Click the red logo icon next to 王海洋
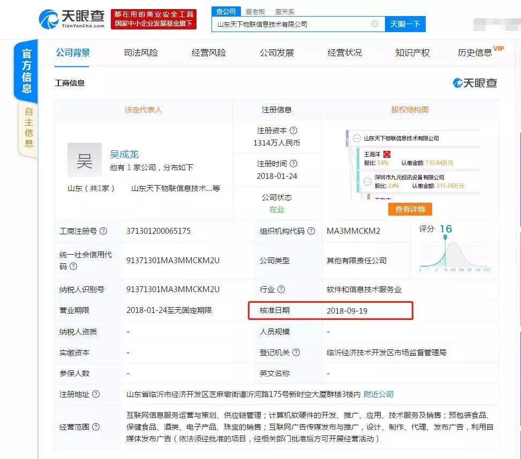Screen dimensions: 521x459 [x=387, y=154]
